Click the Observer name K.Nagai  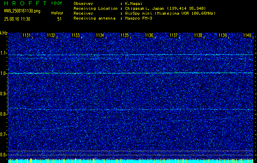[134, 3]
